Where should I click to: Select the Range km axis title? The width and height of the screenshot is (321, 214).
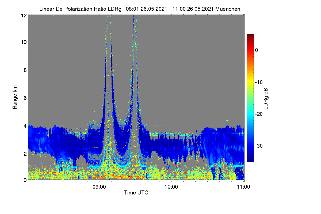15,97
